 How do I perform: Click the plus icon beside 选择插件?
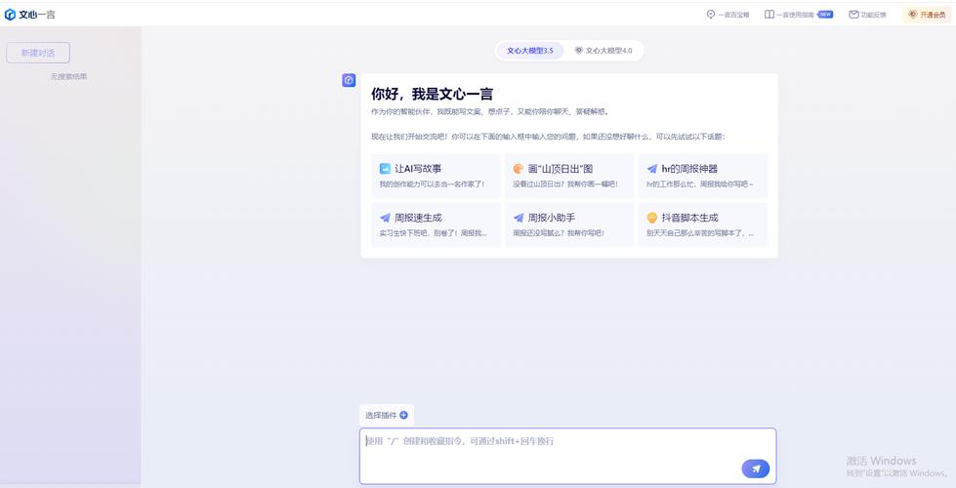(x=404, y=415)
